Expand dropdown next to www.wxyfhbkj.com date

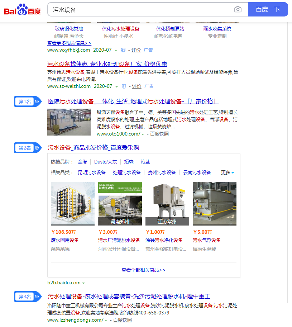pos(116,50)
